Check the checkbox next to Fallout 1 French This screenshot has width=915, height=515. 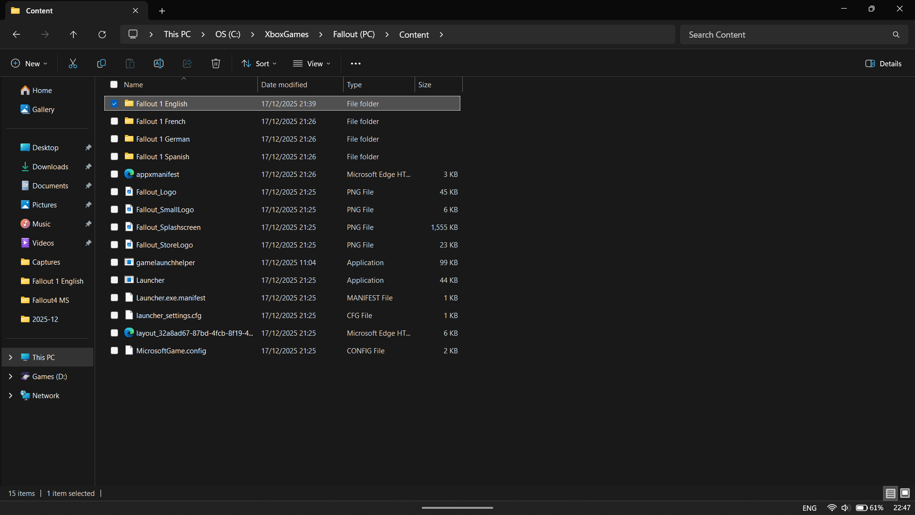[114, 121]
